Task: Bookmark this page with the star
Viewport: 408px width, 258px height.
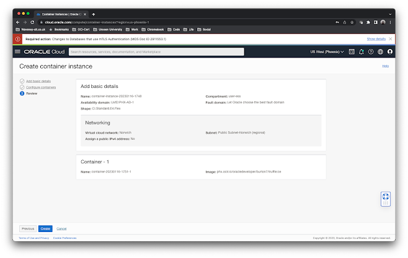Action: pos(352,22)
